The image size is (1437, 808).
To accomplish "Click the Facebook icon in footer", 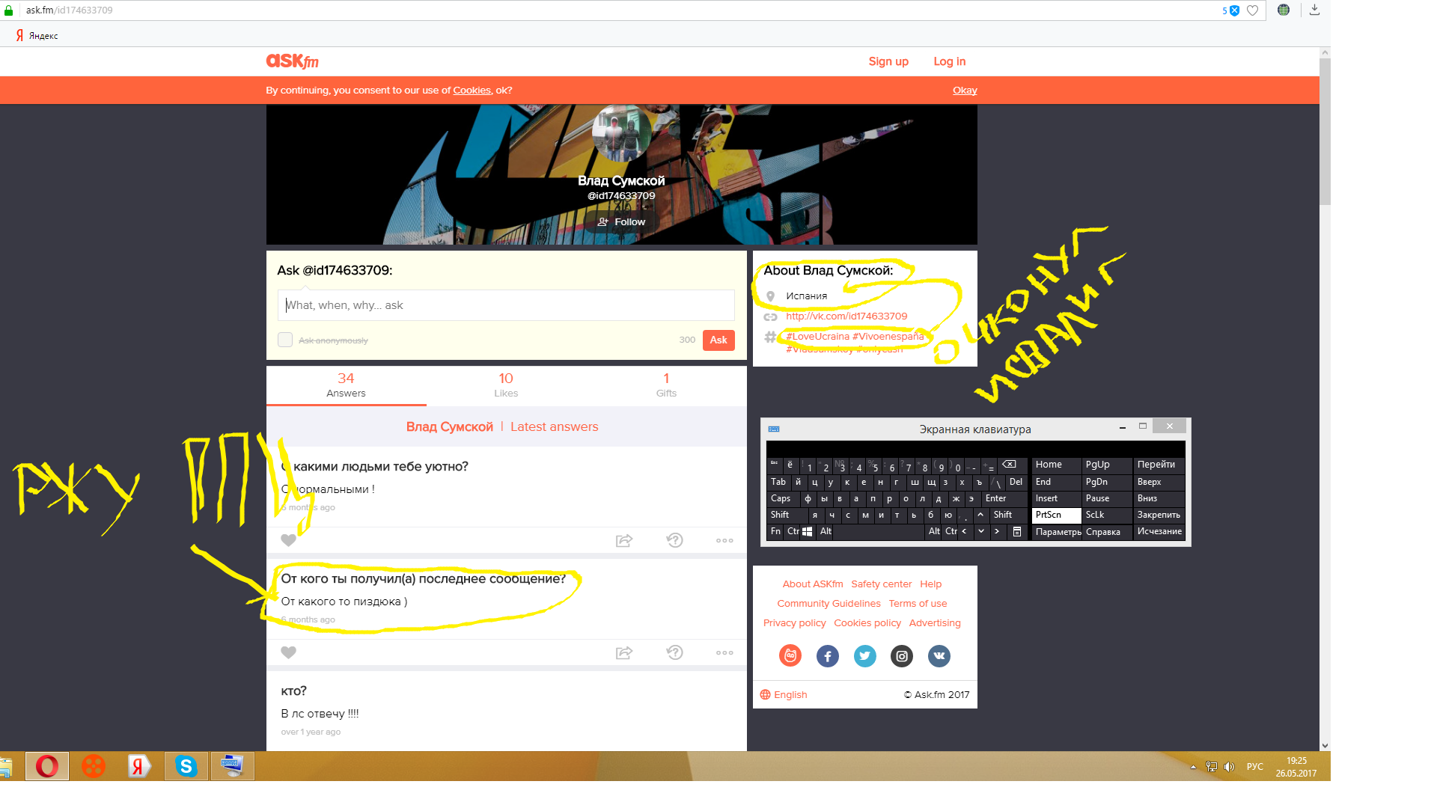I will pyautogui.click(x=827, y=656).
